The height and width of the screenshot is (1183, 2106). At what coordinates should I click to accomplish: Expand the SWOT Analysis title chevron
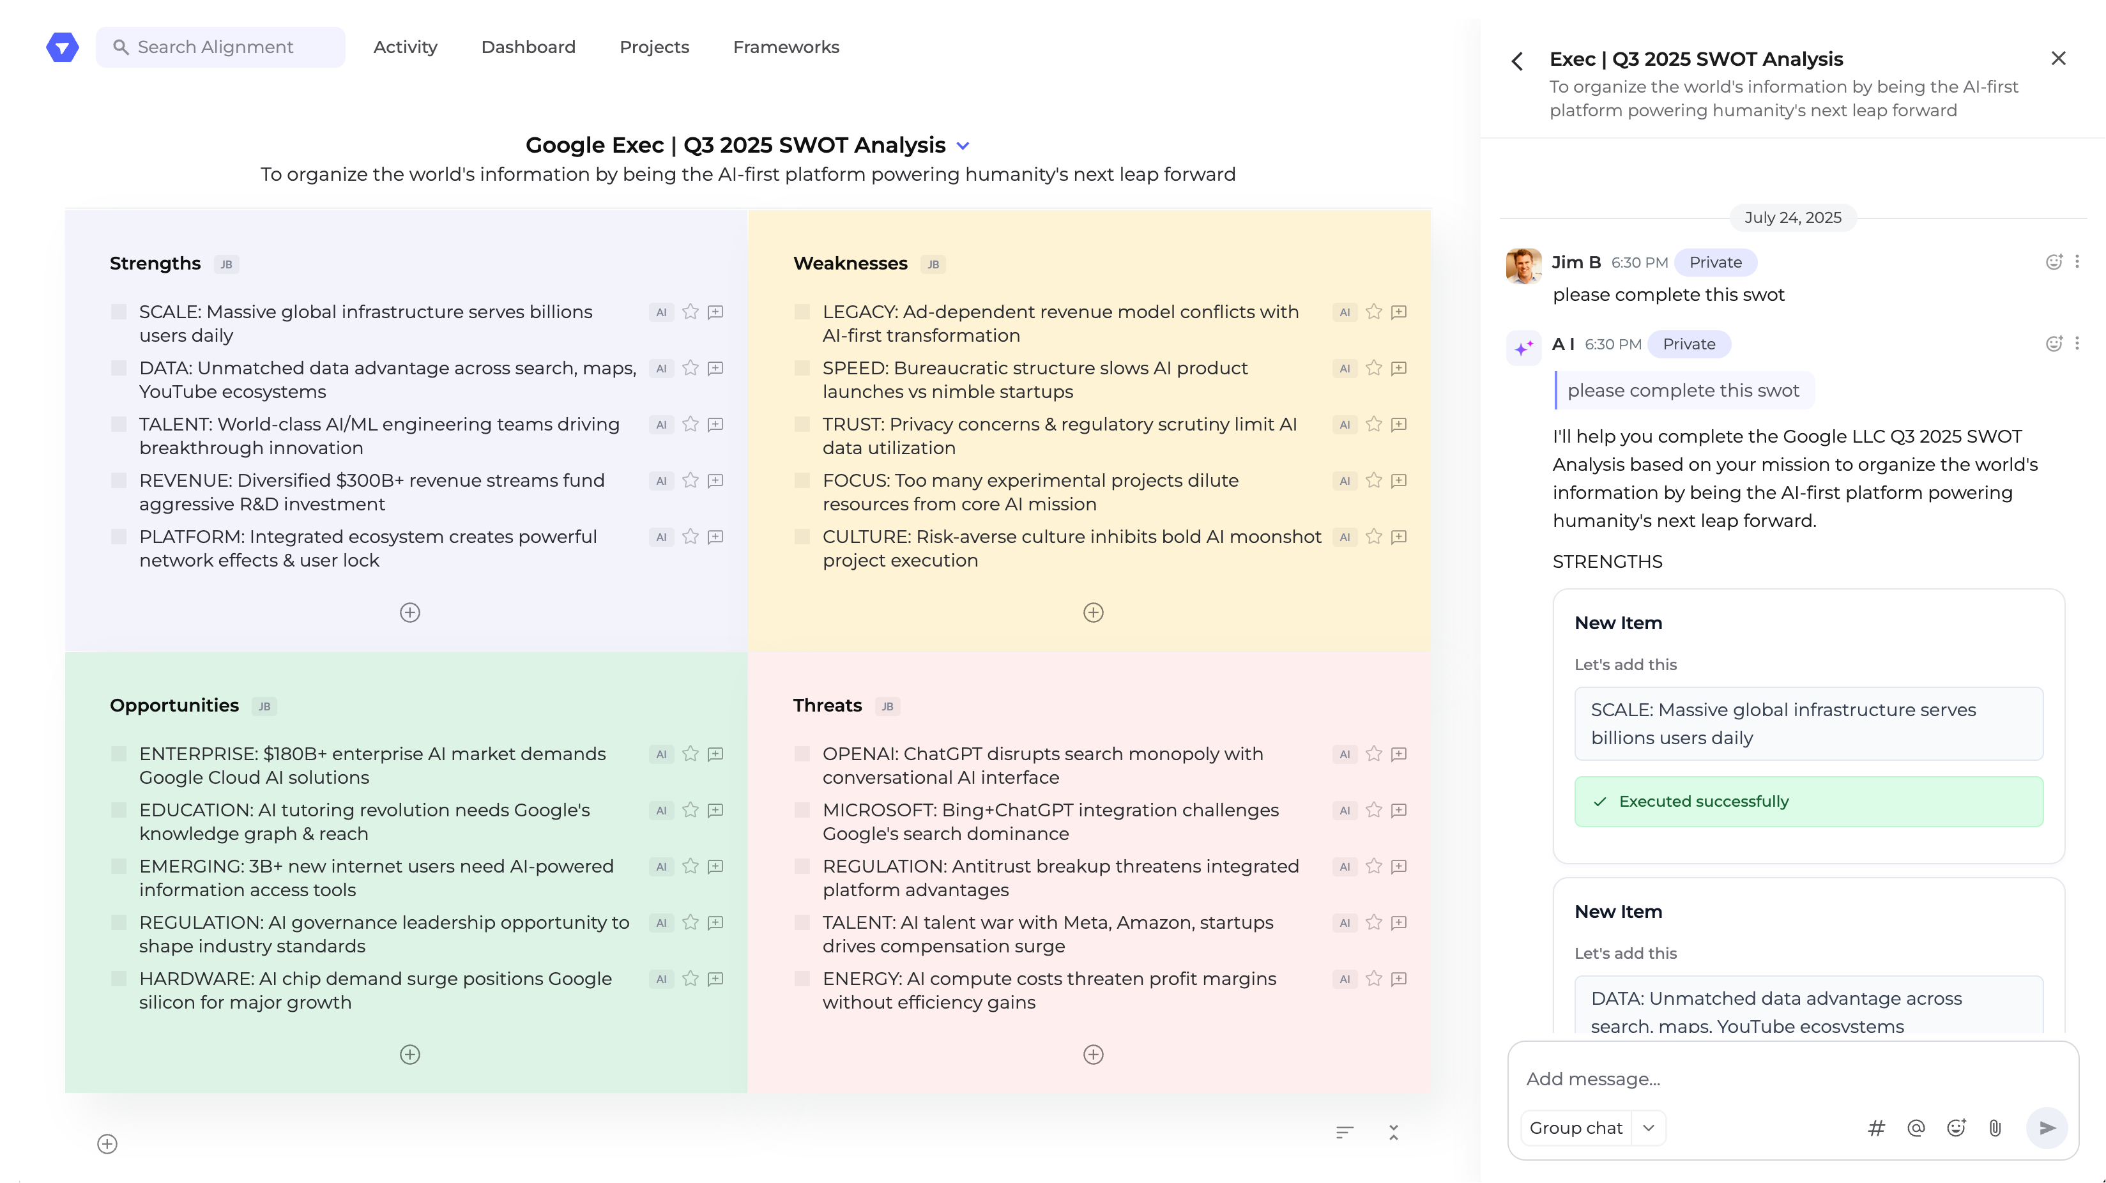pyautogui.click(x=962, y=145)
